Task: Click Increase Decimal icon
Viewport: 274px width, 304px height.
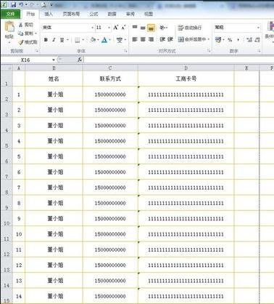Action: point(249,39)
